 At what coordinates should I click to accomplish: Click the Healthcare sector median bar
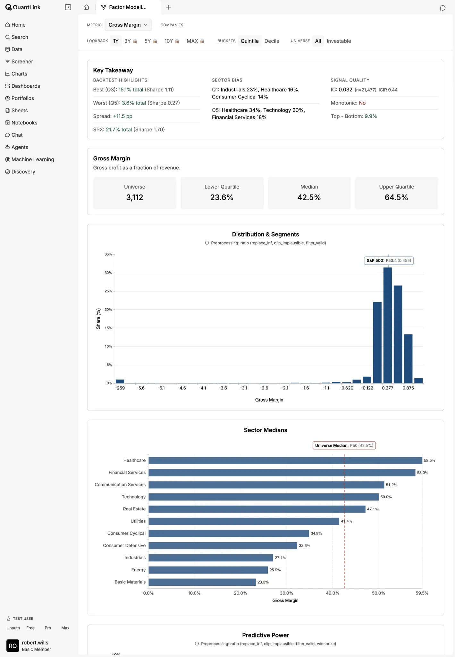point(285,460)
